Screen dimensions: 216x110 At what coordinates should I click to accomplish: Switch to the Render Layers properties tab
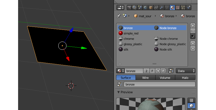pos(134,8)
